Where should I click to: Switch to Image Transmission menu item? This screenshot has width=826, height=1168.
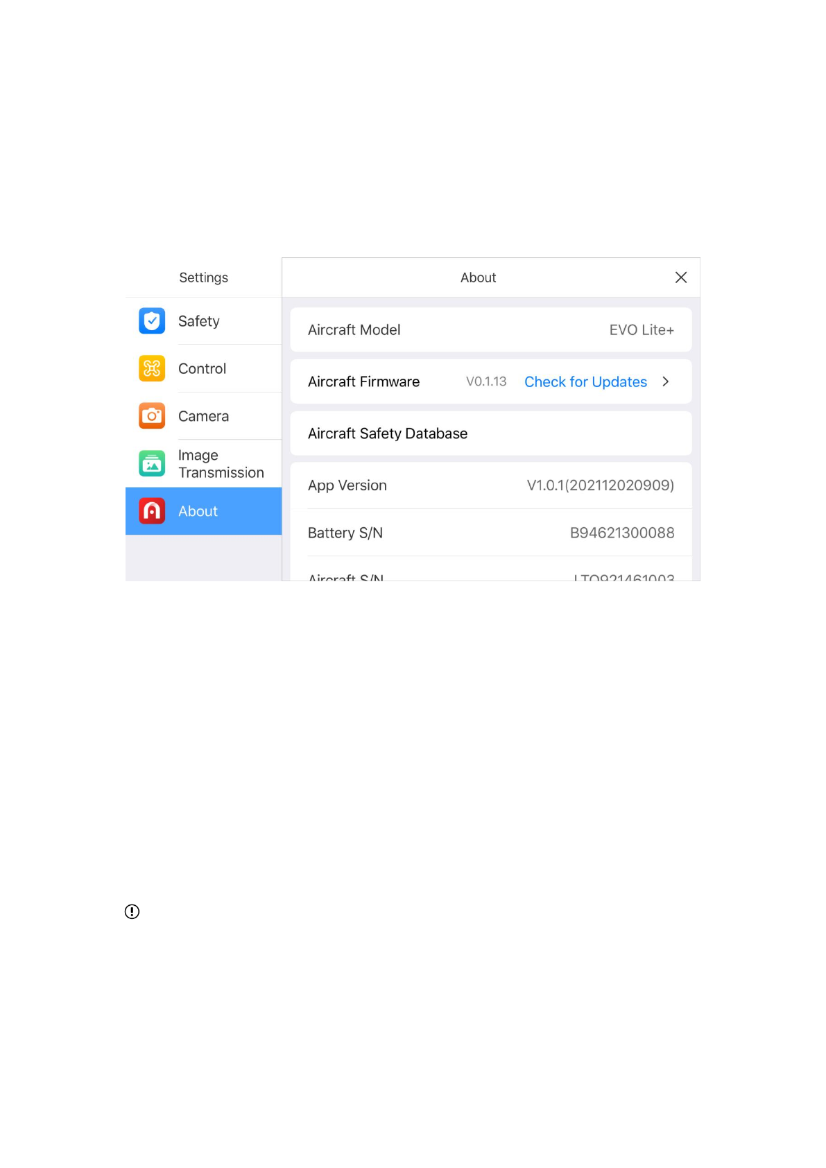coord(203,463)
